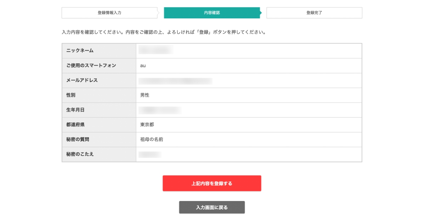Click the 都道府県 row label
The height and width of the screenshot is (223, 425).
[75, 125]
